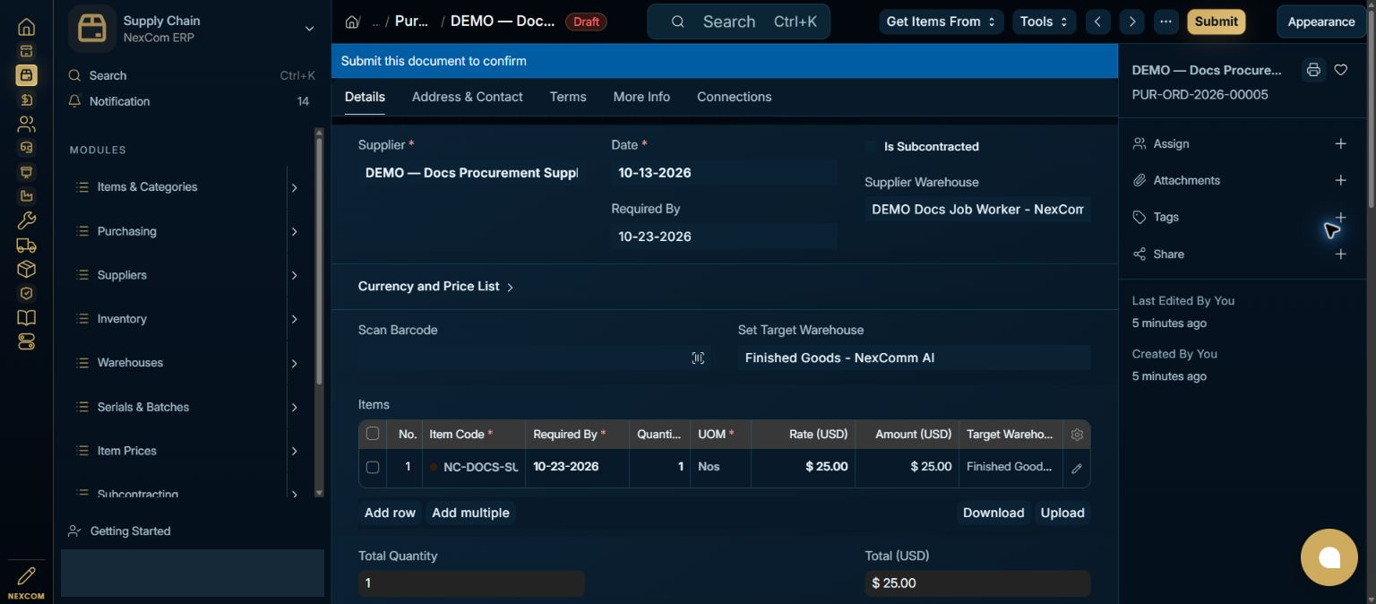Expand the Purchasing module
1376x604 pixels.
[294, 231]
